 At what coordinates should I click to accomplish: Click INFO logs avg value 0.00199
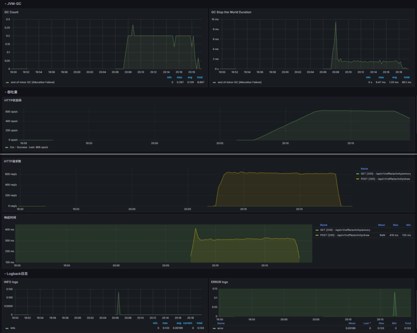click(x=178, y=328)
